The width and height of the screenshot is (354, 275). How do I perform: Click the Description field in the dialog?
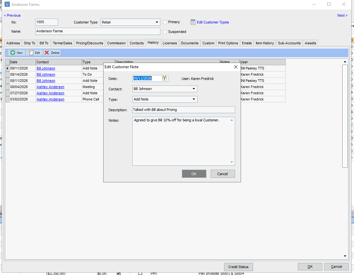184,110
